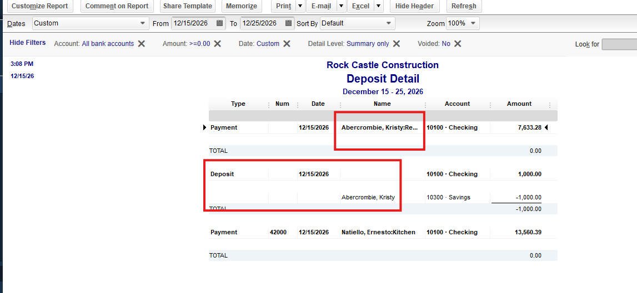Remove the Voided filter
This screenshot has height=293, width=637.
(458, 44)
